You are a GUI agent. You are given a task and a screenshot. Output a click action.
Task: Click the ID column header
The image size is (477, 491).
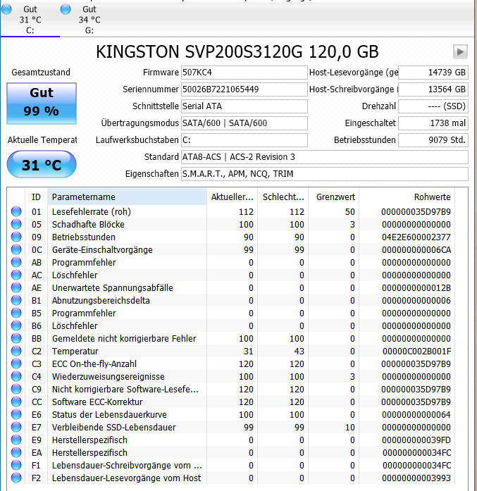click(36, 197)
